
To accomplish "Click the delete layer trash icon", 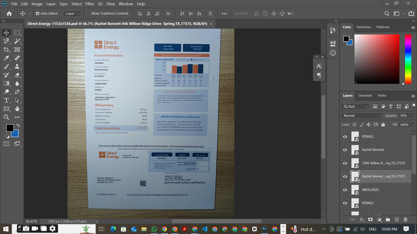I will click(405, 220).
